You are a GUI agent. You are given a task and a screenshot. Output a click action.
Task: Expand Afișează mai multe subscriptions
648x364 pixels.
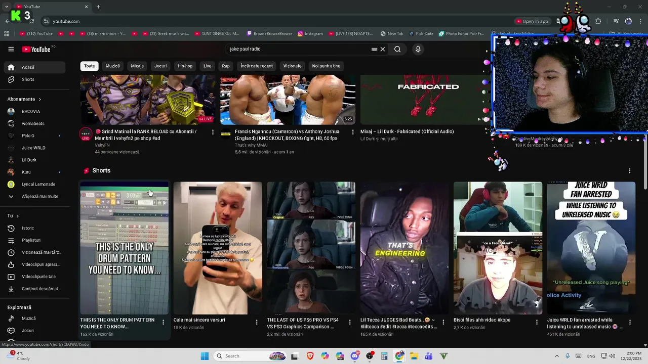tap(34, 196)
